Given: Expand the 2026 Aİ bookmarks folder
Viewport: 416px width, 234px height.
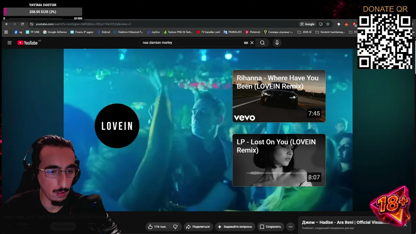Looking at the screenshot, I should click(304, 32).
